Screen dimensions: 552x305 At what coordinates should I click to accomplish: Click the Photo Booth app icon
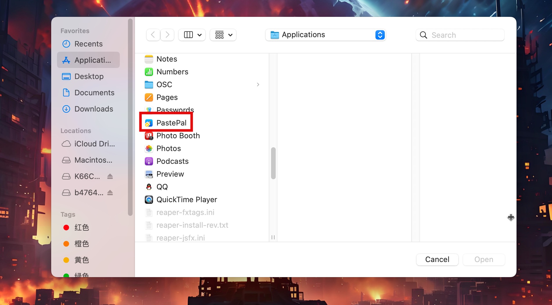149,136
